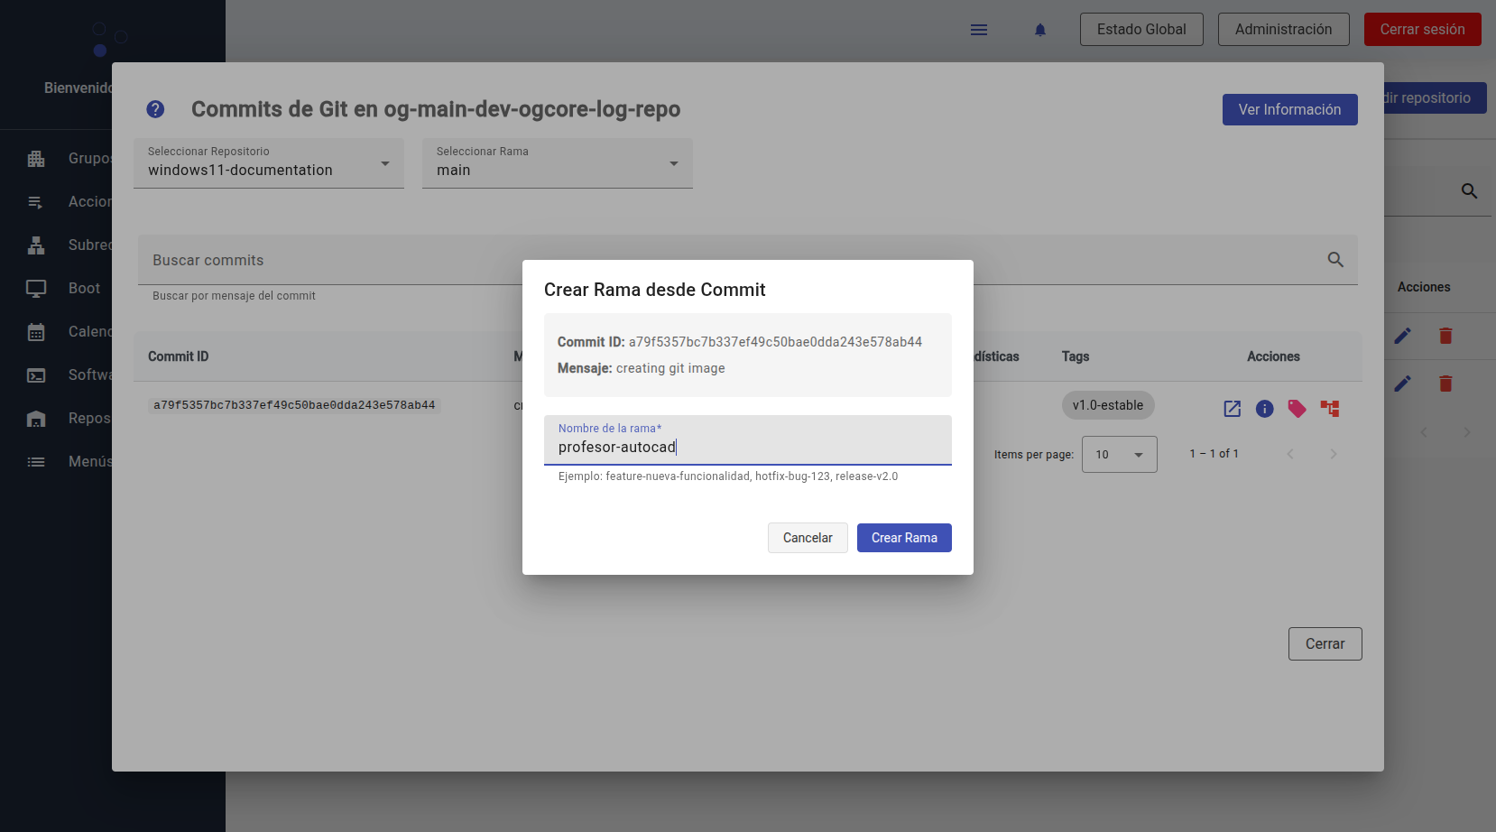1496x832 pixels.
Task: Click the Cerrar sesión button
Action: pyautogui.click(x=1422, y=30)
